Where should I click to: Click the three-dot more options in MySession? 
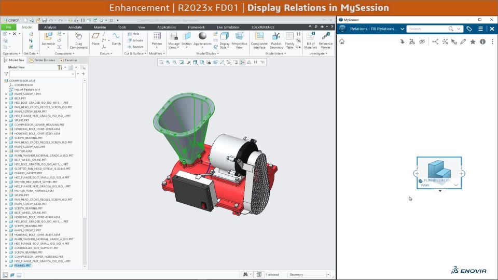tap(493, 41)
